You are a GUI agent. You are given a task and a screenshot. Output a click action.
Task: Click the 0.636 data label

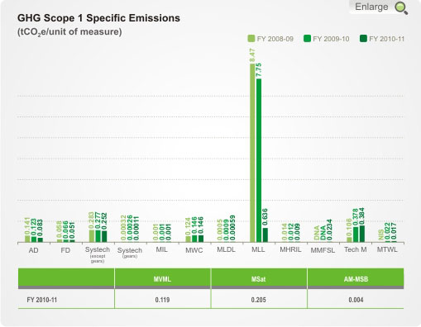pyautogui.click(x=266, y=217)
